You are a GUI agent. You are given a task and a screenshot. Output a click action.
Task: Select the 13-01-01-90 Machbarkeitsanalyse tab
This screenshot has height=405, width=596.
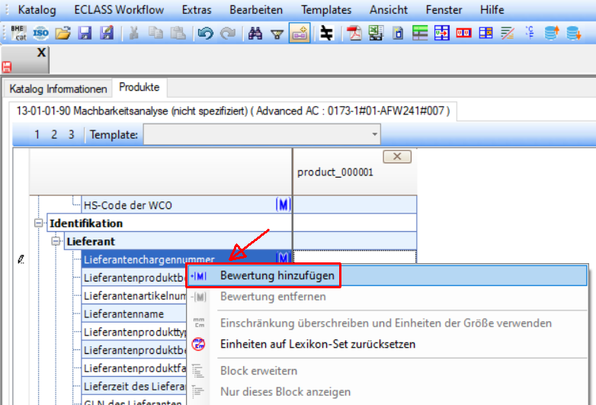[233, 111]
